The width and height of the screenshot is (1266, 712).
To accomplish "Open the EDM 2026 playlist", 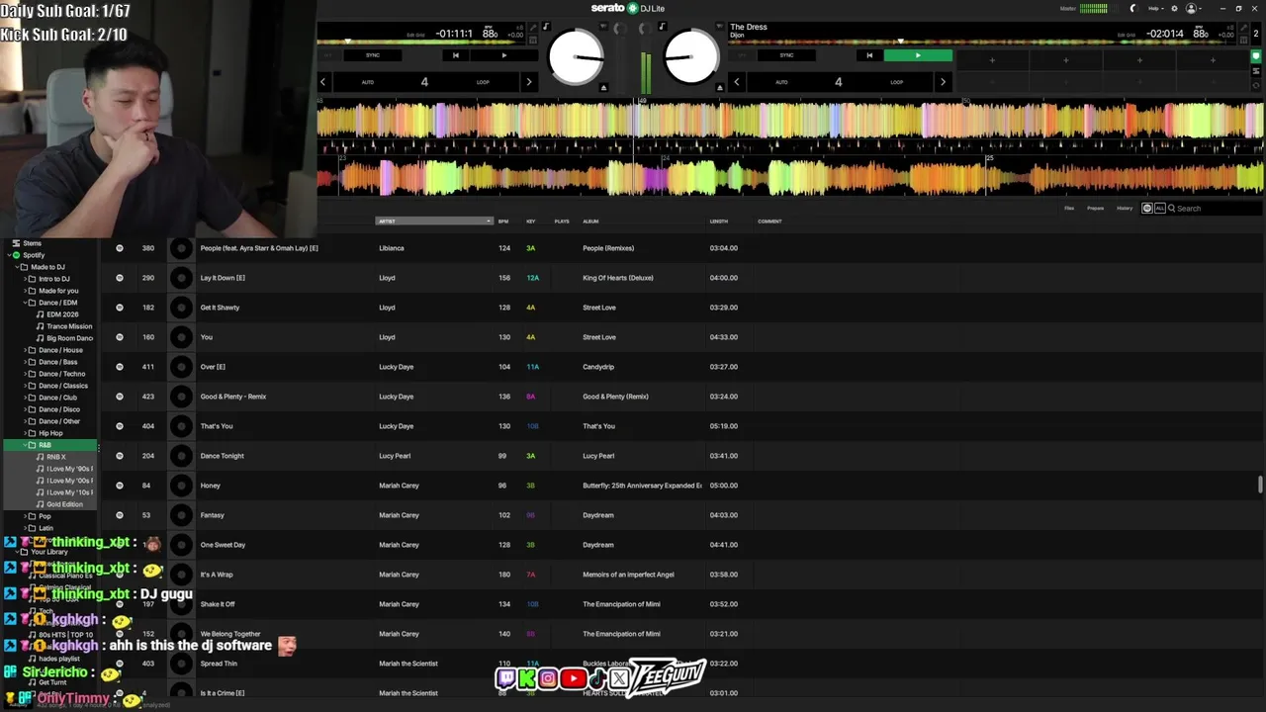I will click(x=62, y=314).
